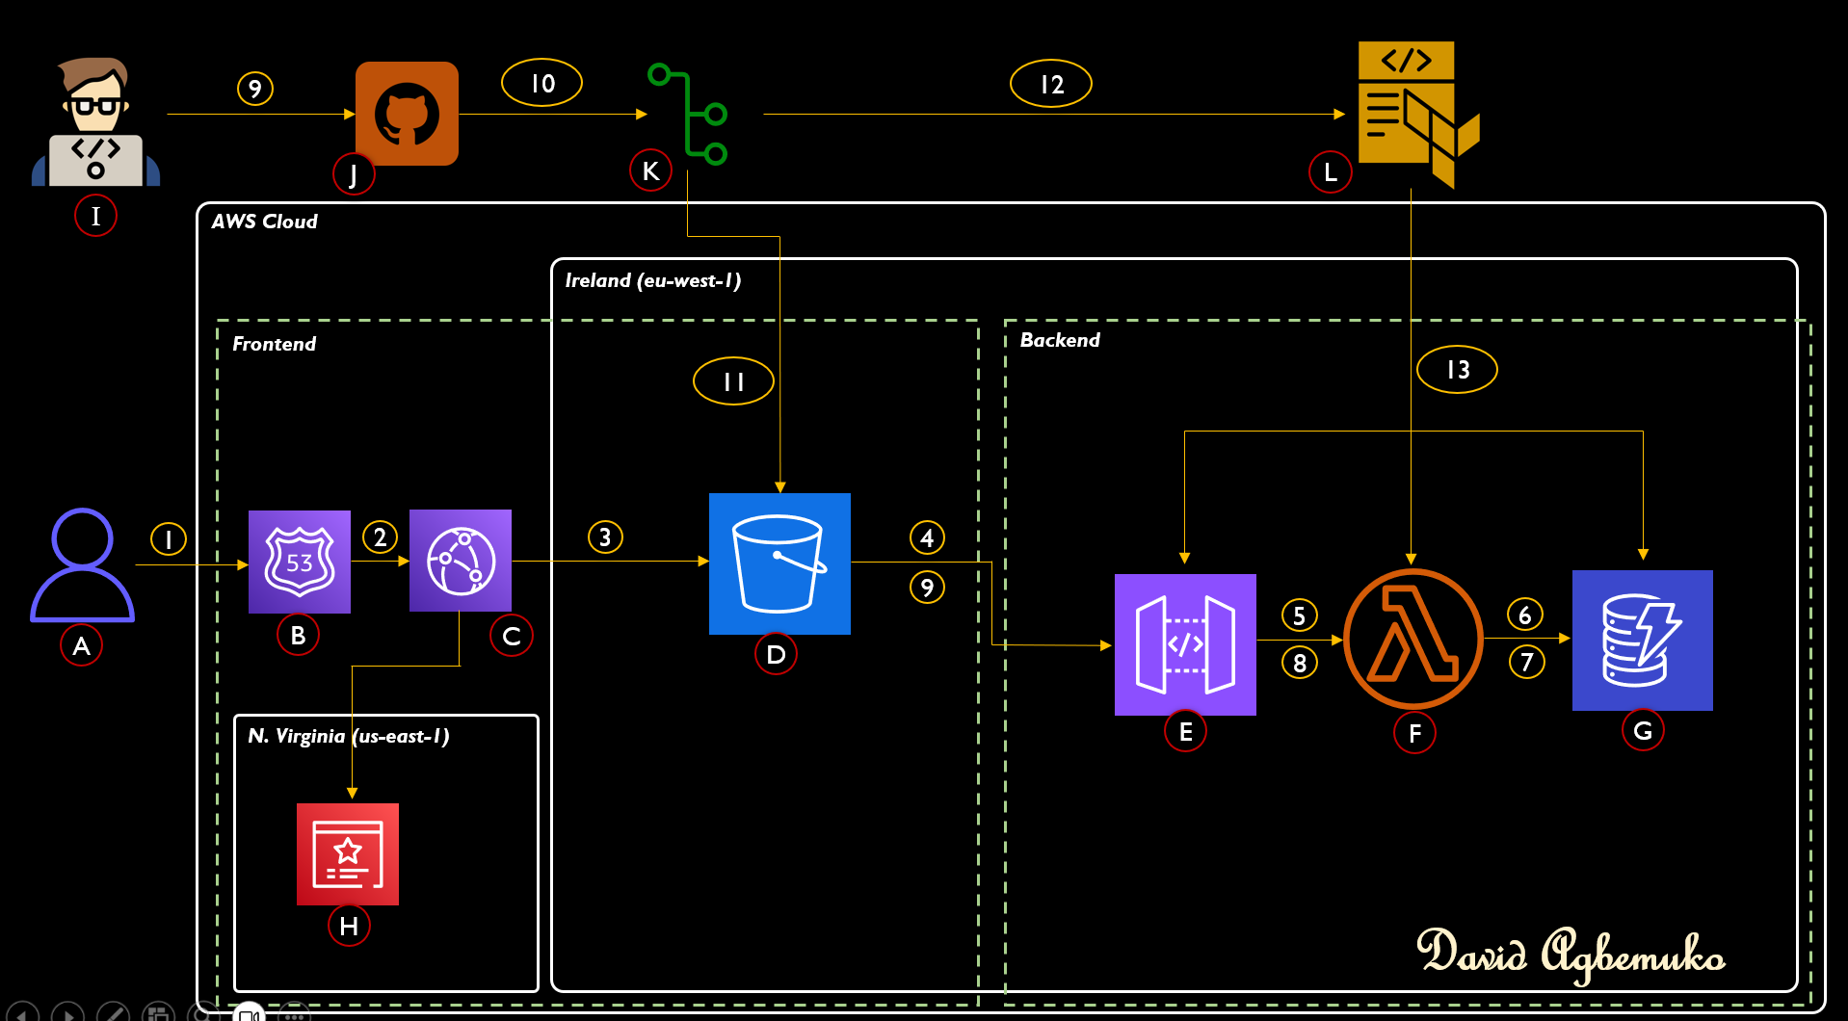Open more slideshow options menu
This screenshot has height=1021, width=1848.
(294, 1014)
